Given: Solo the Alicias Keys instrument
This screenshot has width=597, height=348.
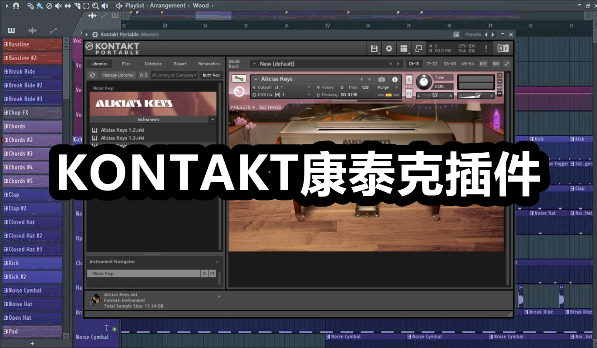Looking at the screenshot, I should point(409,80).
